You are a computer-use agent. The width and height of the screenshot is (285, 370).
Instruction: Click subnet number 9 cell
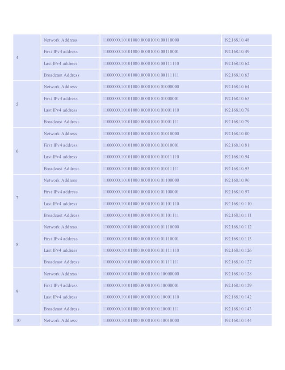point(17,292)
